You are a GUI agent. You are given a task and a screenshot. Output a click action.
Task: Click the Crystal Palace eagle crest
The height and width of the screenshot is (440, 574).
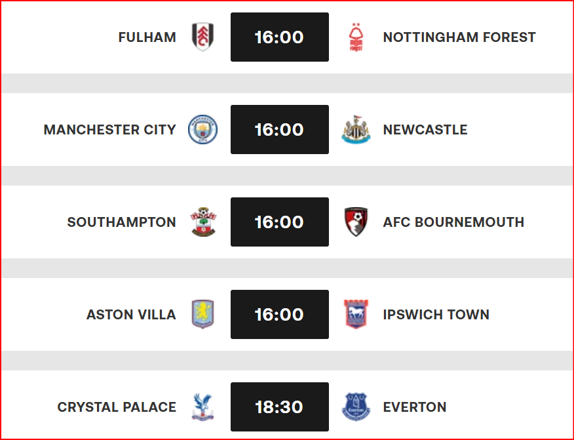tap(202, 407)
